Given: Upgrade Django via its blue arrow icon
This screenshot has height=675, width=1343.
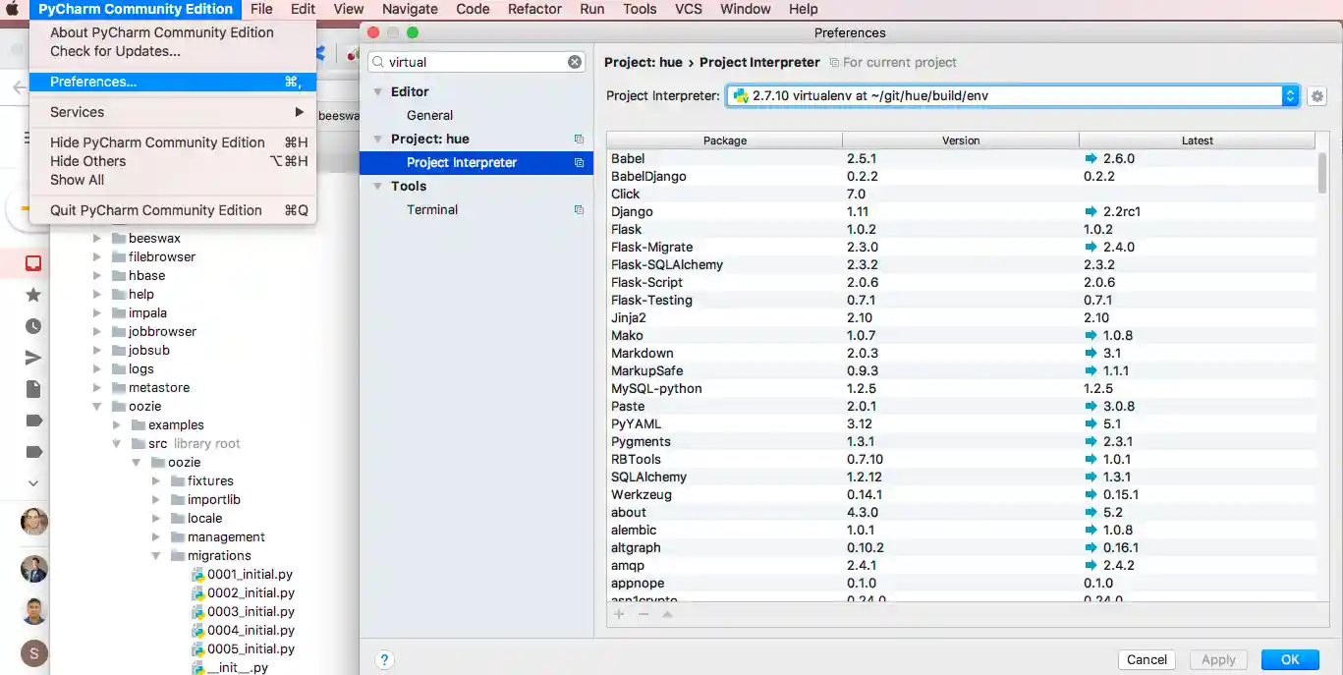Looking at the screenshot, I should click(x=1089, y=211).
